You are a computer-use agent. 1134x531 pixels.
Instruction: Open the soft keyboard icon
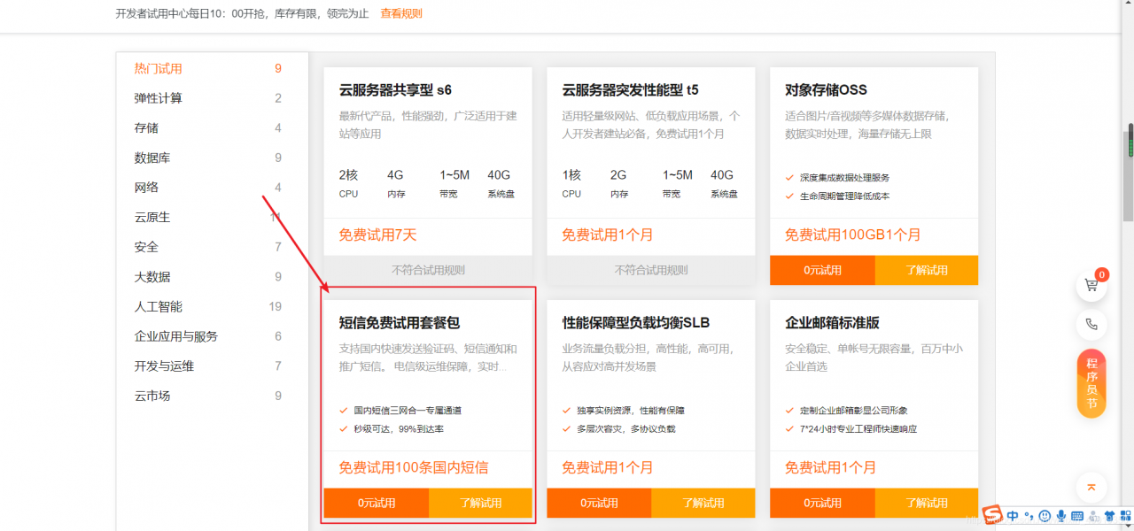(x=1077, y=516)
